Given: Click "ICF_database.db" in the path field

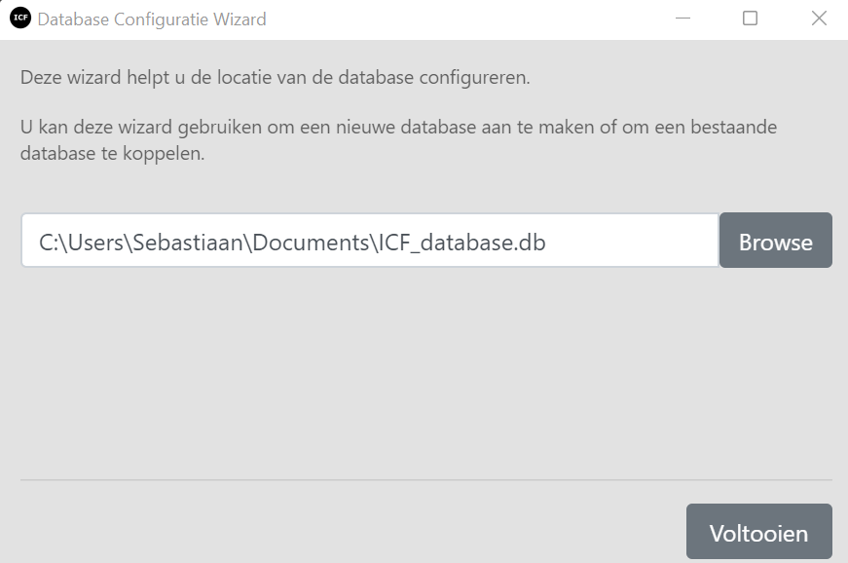Looking at the screenshot, I should tap(460, 243).
